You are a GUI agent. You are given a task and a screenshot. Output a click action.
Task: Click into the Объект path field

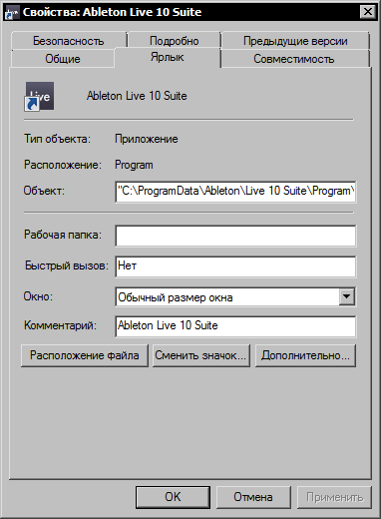tap(235, 192)
